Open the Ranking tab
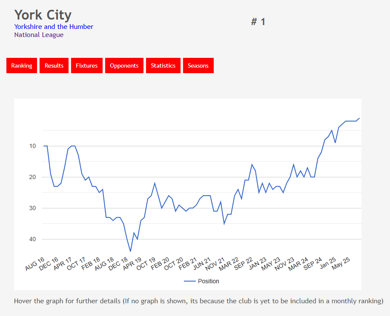 pos(22,65)
